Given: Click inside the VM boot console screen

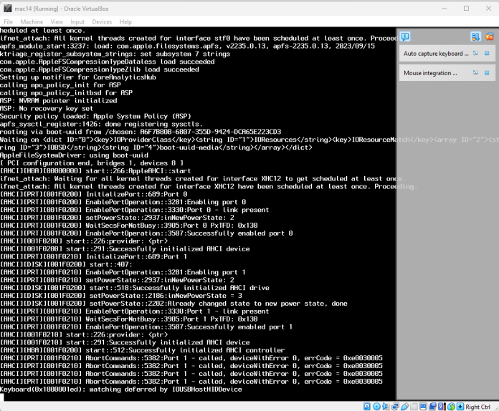Looking at the screenshot, I should pos(197,215).
